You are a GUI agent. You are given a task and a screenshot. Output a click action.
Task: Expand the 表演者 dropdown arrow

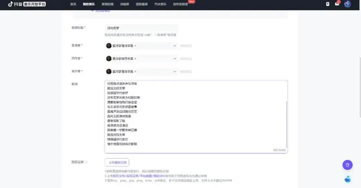click(175, 46)
